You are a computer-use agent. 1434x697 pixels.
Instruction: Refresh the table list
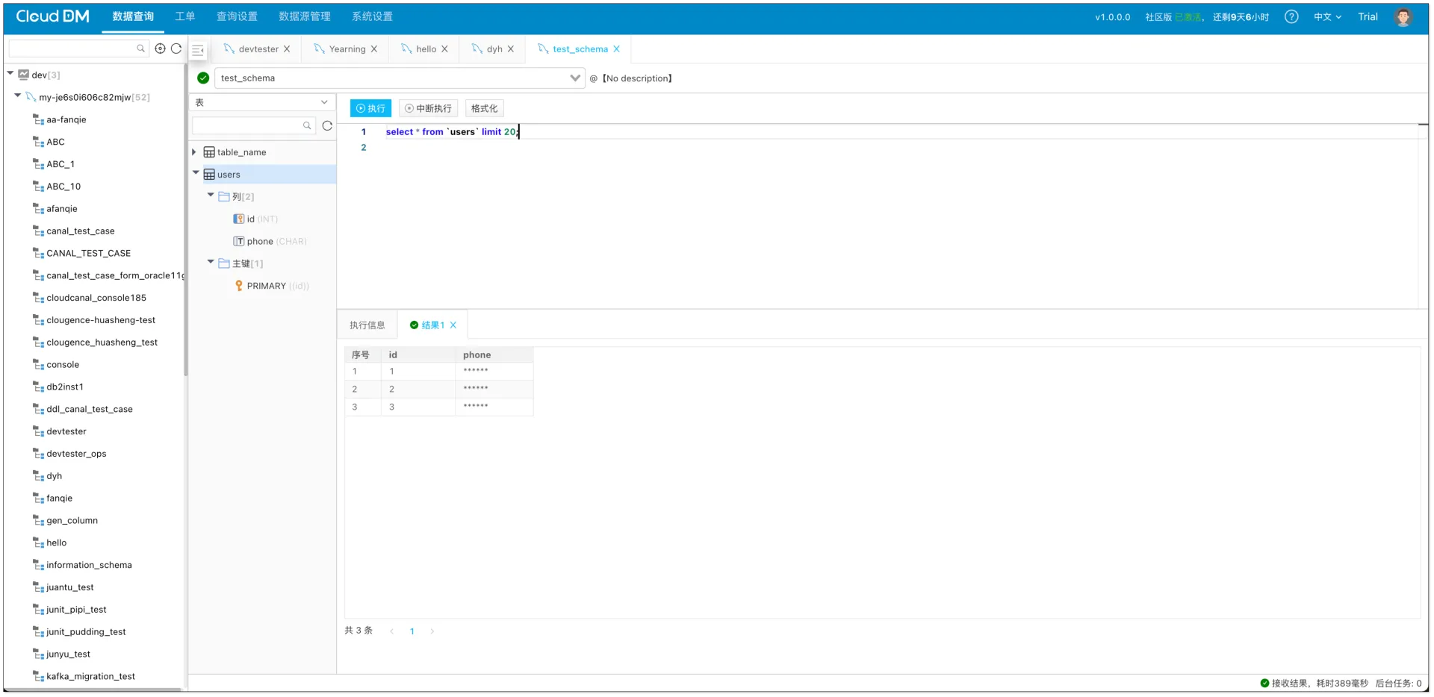coord(327,125)
